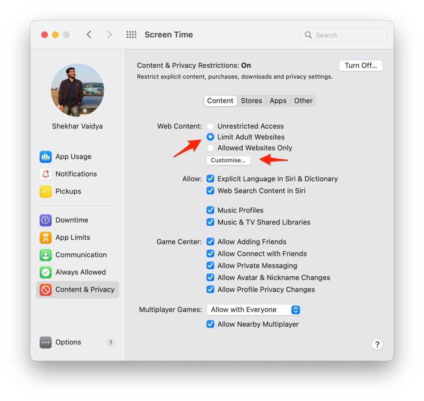The width and height of the screenshot is (424, 401).
Task: Toggle Web Search Content in Siri
Action: 210,191
